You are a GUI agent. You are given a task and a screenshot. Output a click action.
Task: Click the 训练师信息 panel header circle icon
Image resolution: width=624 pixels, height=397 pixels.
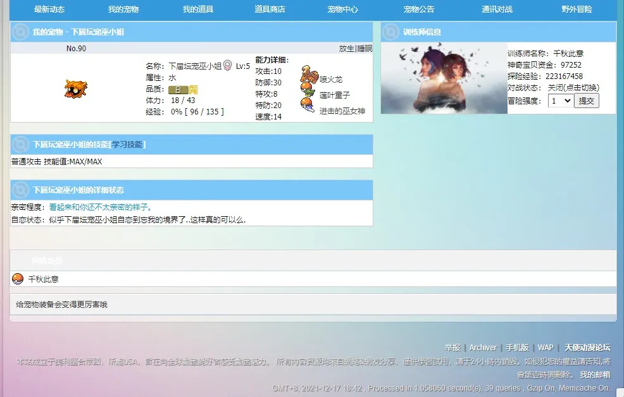tap(390, 32)
